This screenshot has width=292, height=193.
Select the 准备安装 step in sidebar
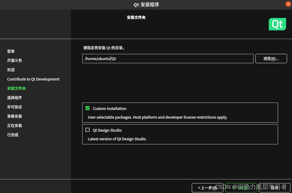point(15,116)
